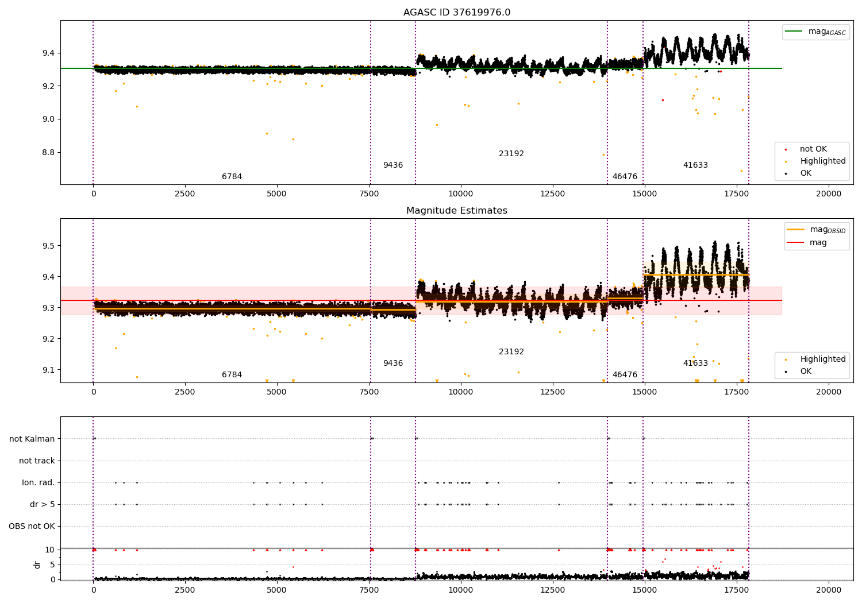This screenshot has width=862, height=603.
Task: Click label 41633 in the Magnitude Estimates plot
Action: [695, 364]
